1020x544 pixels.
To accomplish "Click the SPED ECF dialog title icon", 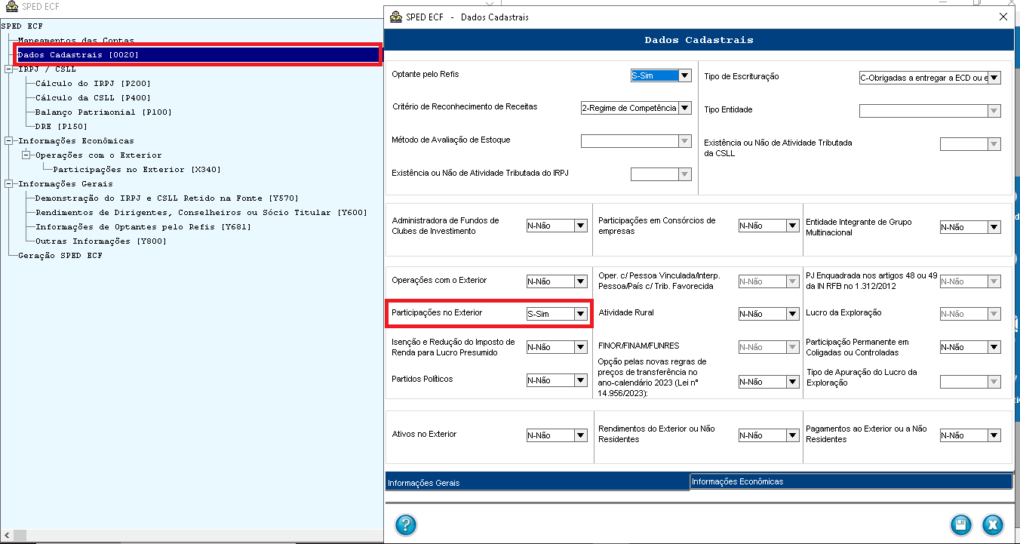I will [x=396, y=17].
